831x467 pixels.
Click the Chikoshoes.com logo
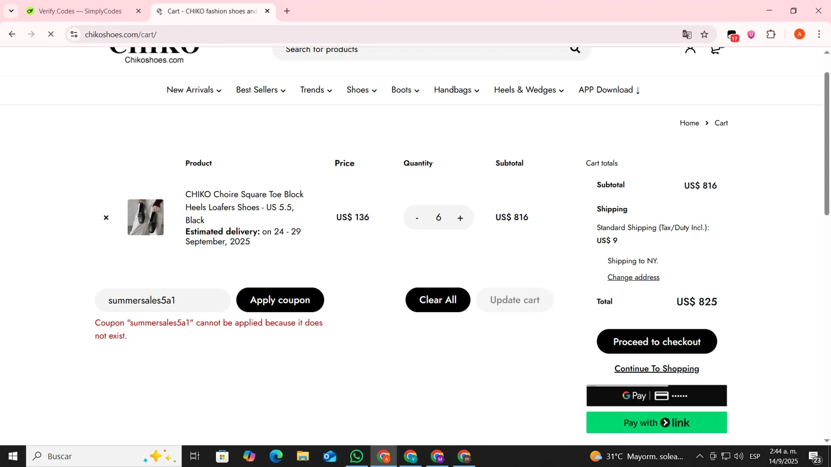(154, 56)
